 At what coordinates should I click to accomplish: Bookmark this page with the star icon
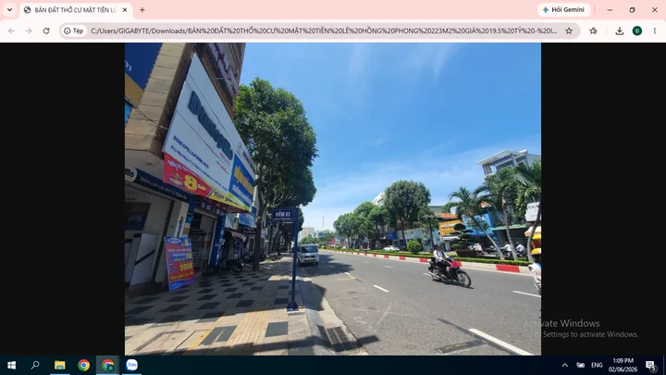569,31
